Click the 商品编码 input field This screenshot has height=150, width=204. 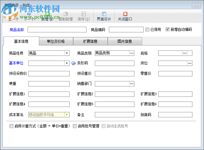pos(126,30)
